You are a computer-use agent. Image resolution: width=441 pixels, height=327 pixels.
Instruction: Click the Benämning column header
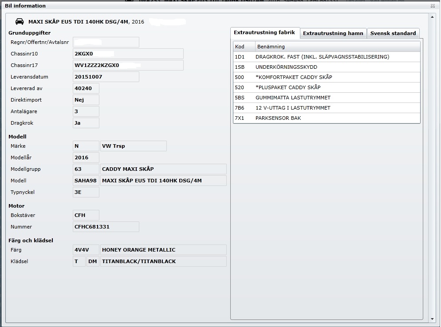pyautogui.click(x=338, y=47)
